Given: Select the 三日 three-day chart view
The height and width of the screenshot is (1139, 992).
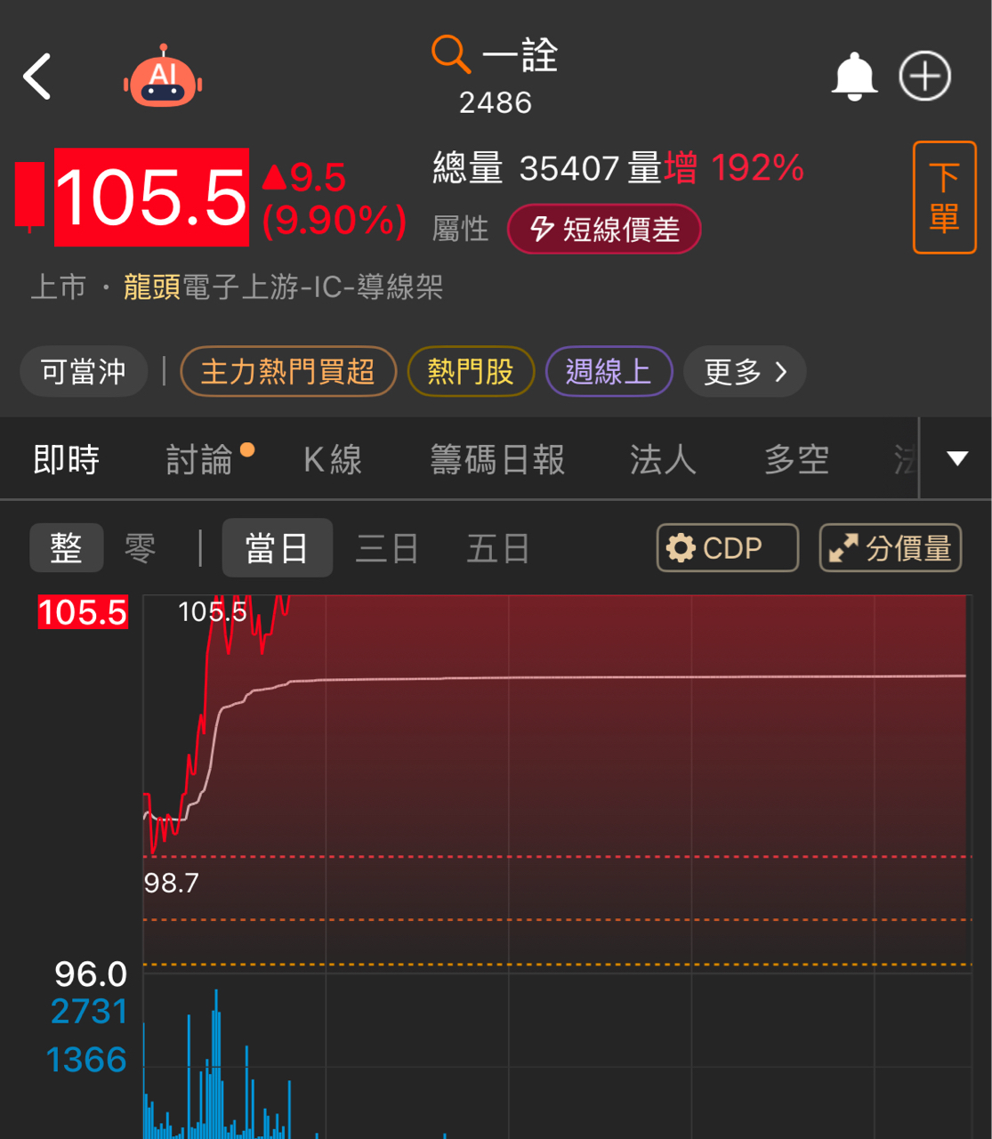Looking at the screenshot, I should pyautogui.click(x=387, y=547).
